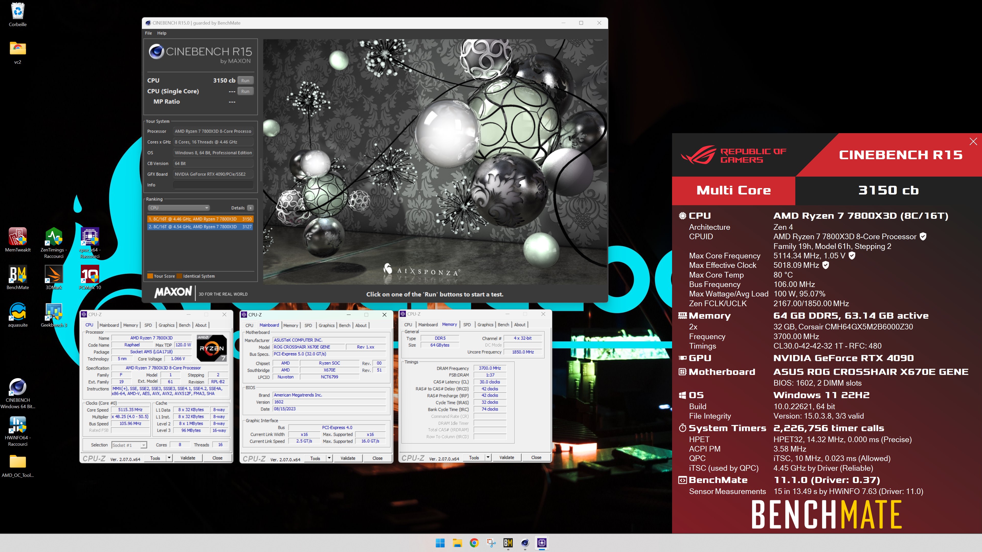Click the Ryzen 7 logo in CPU-Z
Viewport: 982px width, 552px height.
click(211, 348)
